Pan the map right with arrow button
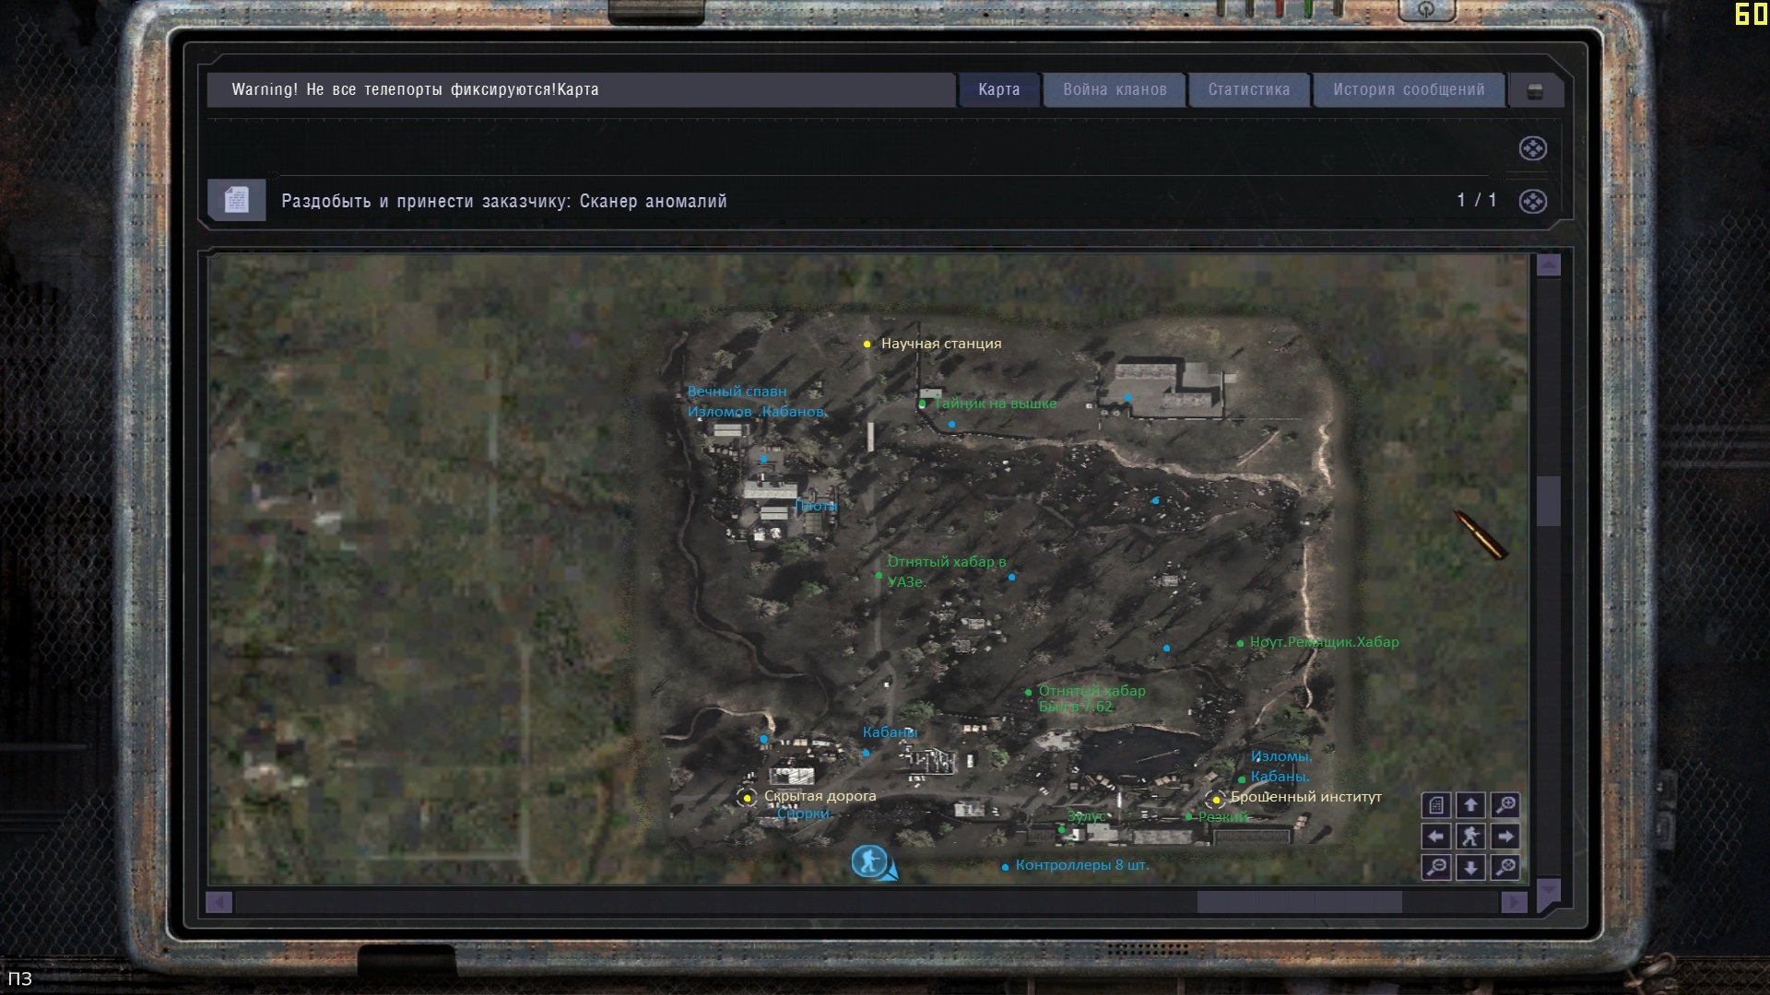The height and width of the screenshot is (995, 1770). 1504,837
